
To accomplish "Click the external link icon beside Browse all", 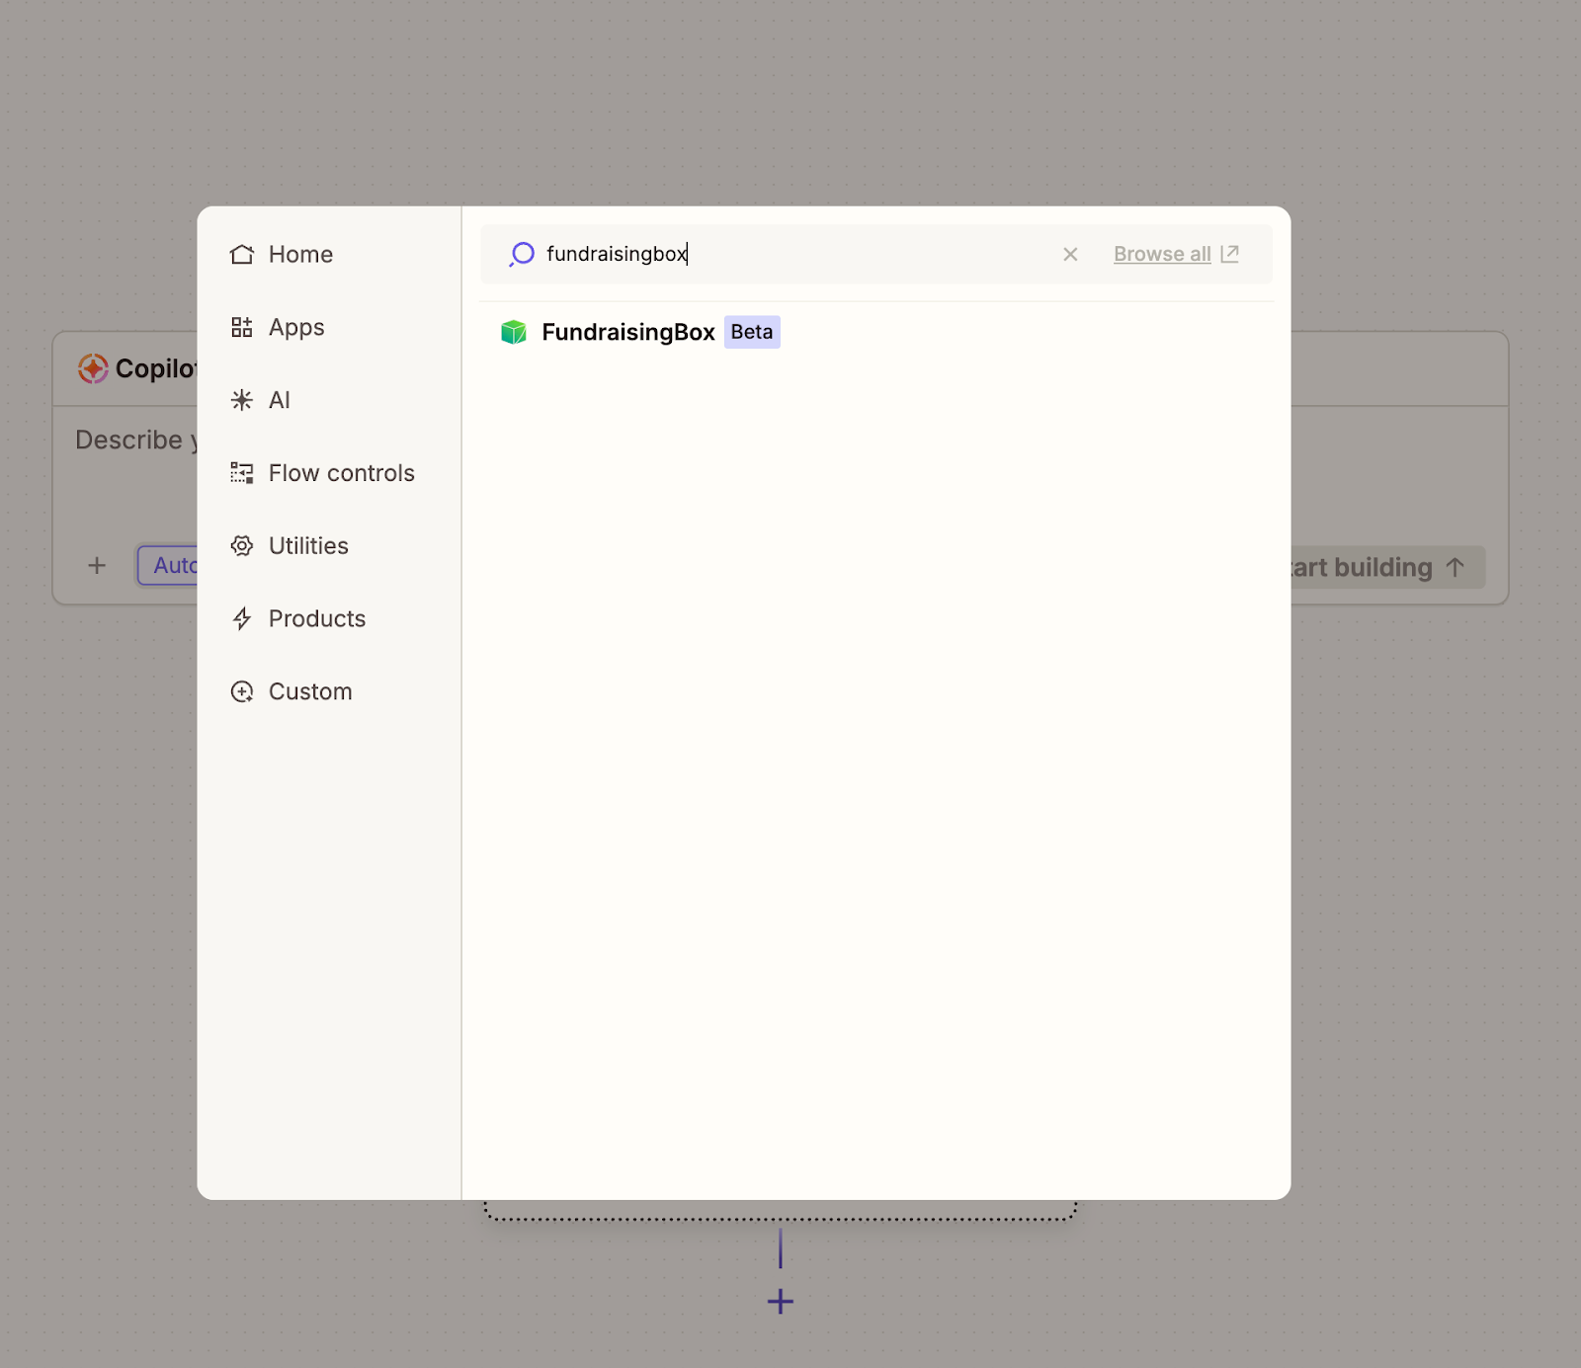I will coord(1230,254).
